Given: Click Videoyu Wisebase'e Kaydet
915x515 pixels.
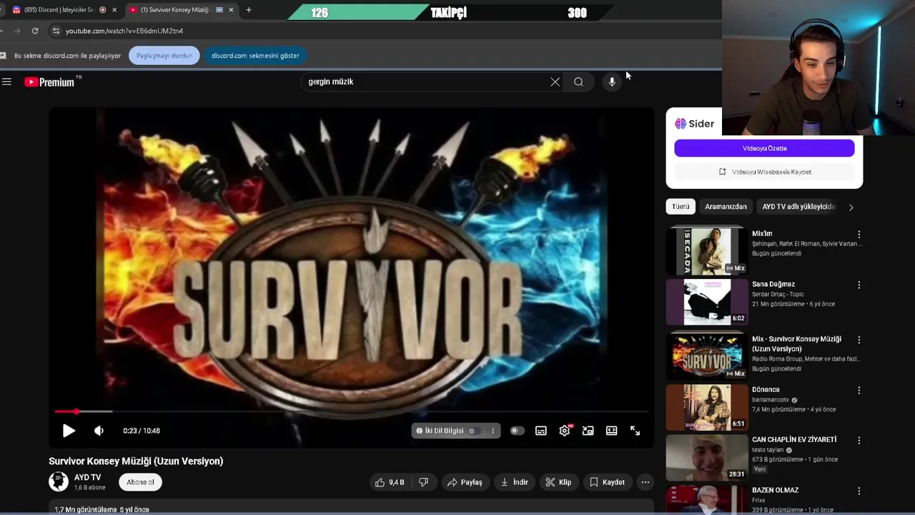Looking at the screenshot, I should pos(764,172).
